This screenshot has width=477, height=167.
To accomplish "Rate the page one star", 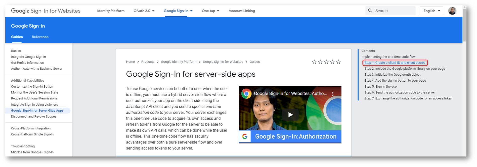I will tap(314, 62).
